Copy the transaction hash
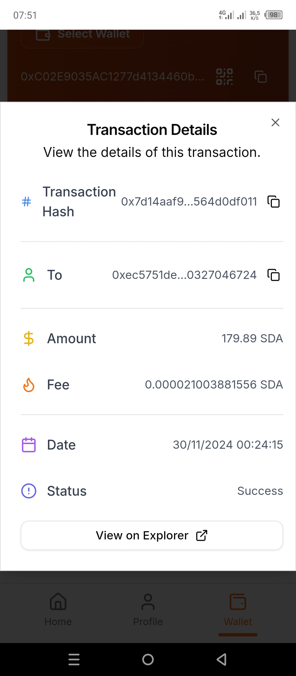Viewport: 296px width, 676px height. point(273,201)
